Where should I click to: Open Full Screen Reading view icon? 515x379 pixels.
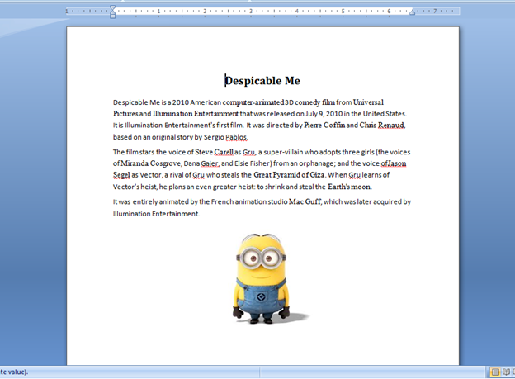[507, 372]
